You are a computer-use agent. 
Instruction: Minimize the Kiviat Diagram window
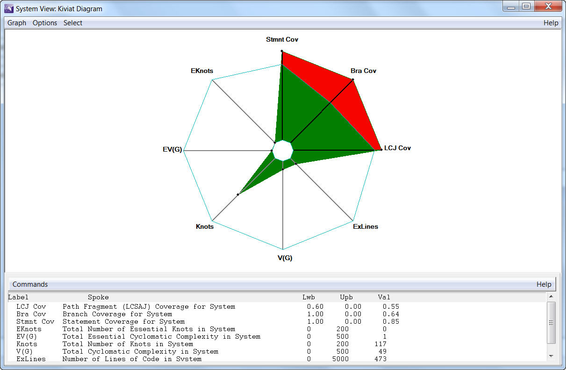coord(511,7)
